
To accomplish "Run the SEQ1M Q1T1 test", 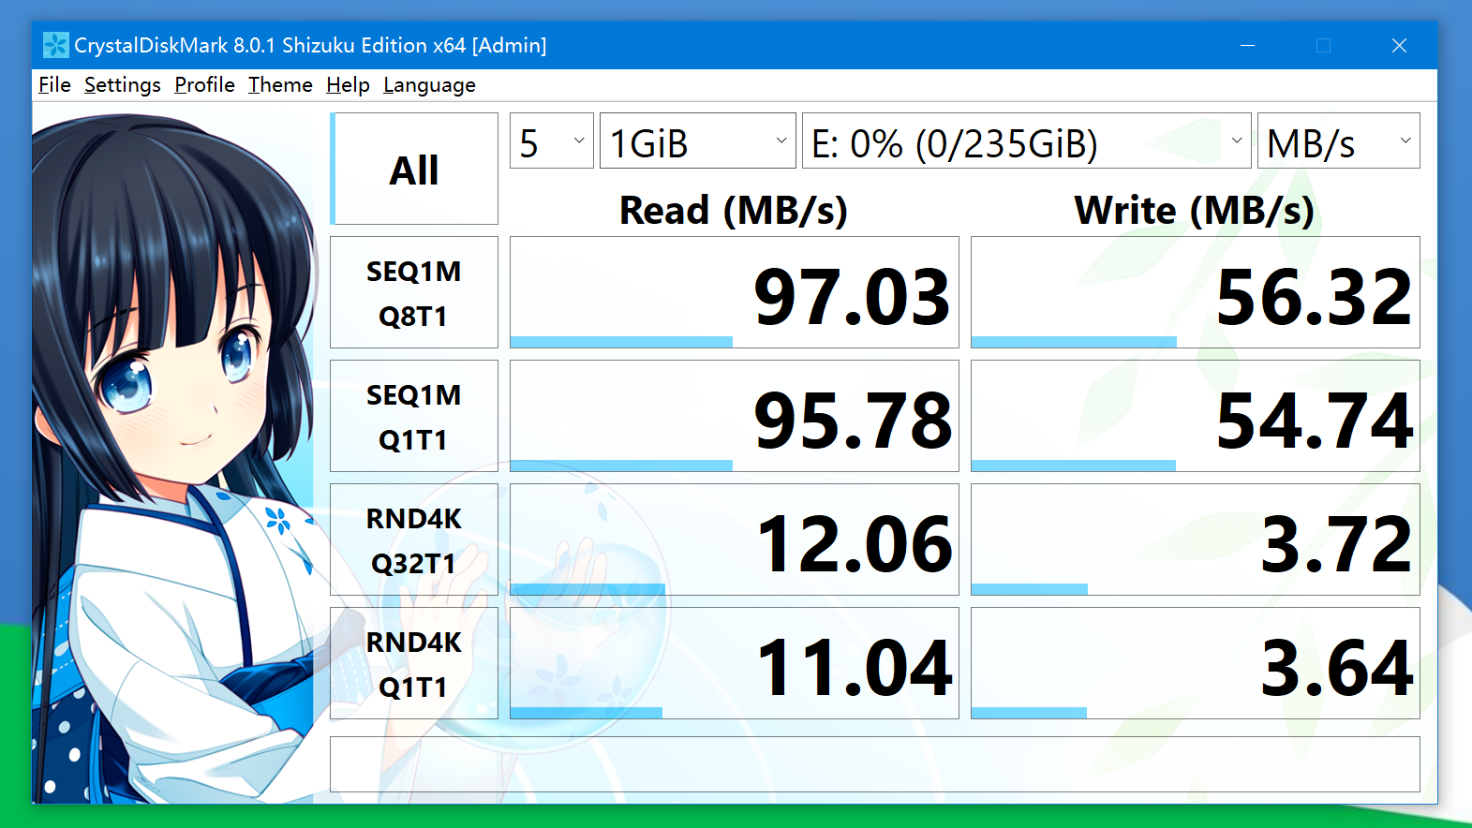I will point(414,416).
